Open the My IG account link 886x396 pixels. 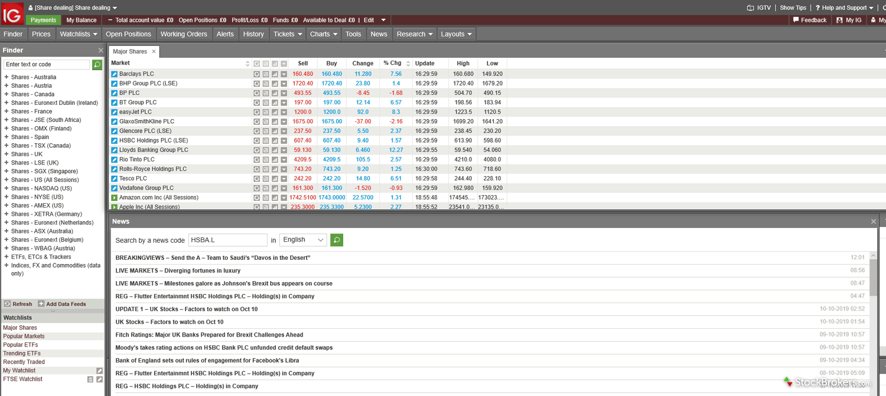tap(849, 20)
